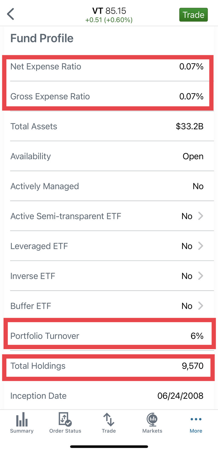The image size is (218, 452).
Task: Tap the Actively Managed row
Action: [x=109, y=186]
